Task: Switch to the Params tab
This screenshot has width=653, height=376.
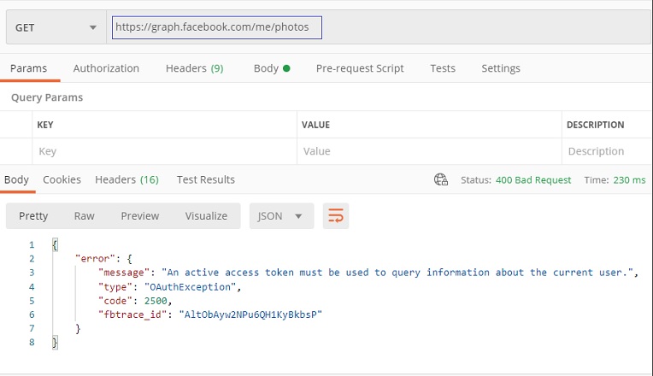Action: click(29, 68)
